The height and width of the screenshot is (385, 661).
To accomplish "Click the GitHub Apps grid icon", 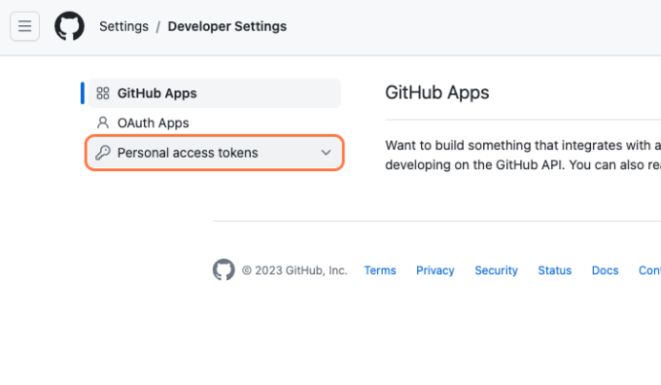I will pos(103,93).
